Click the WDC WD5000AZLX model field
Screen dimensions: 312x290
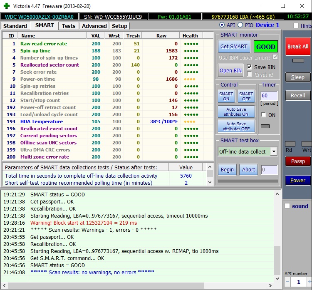[39, 17]
